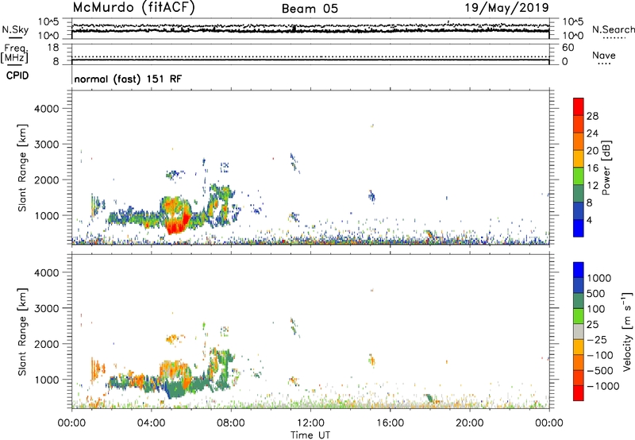Screen dimensions: 635x440
Task: Pick the dark green 100–500 Velocity swatch
Action: 579,301
